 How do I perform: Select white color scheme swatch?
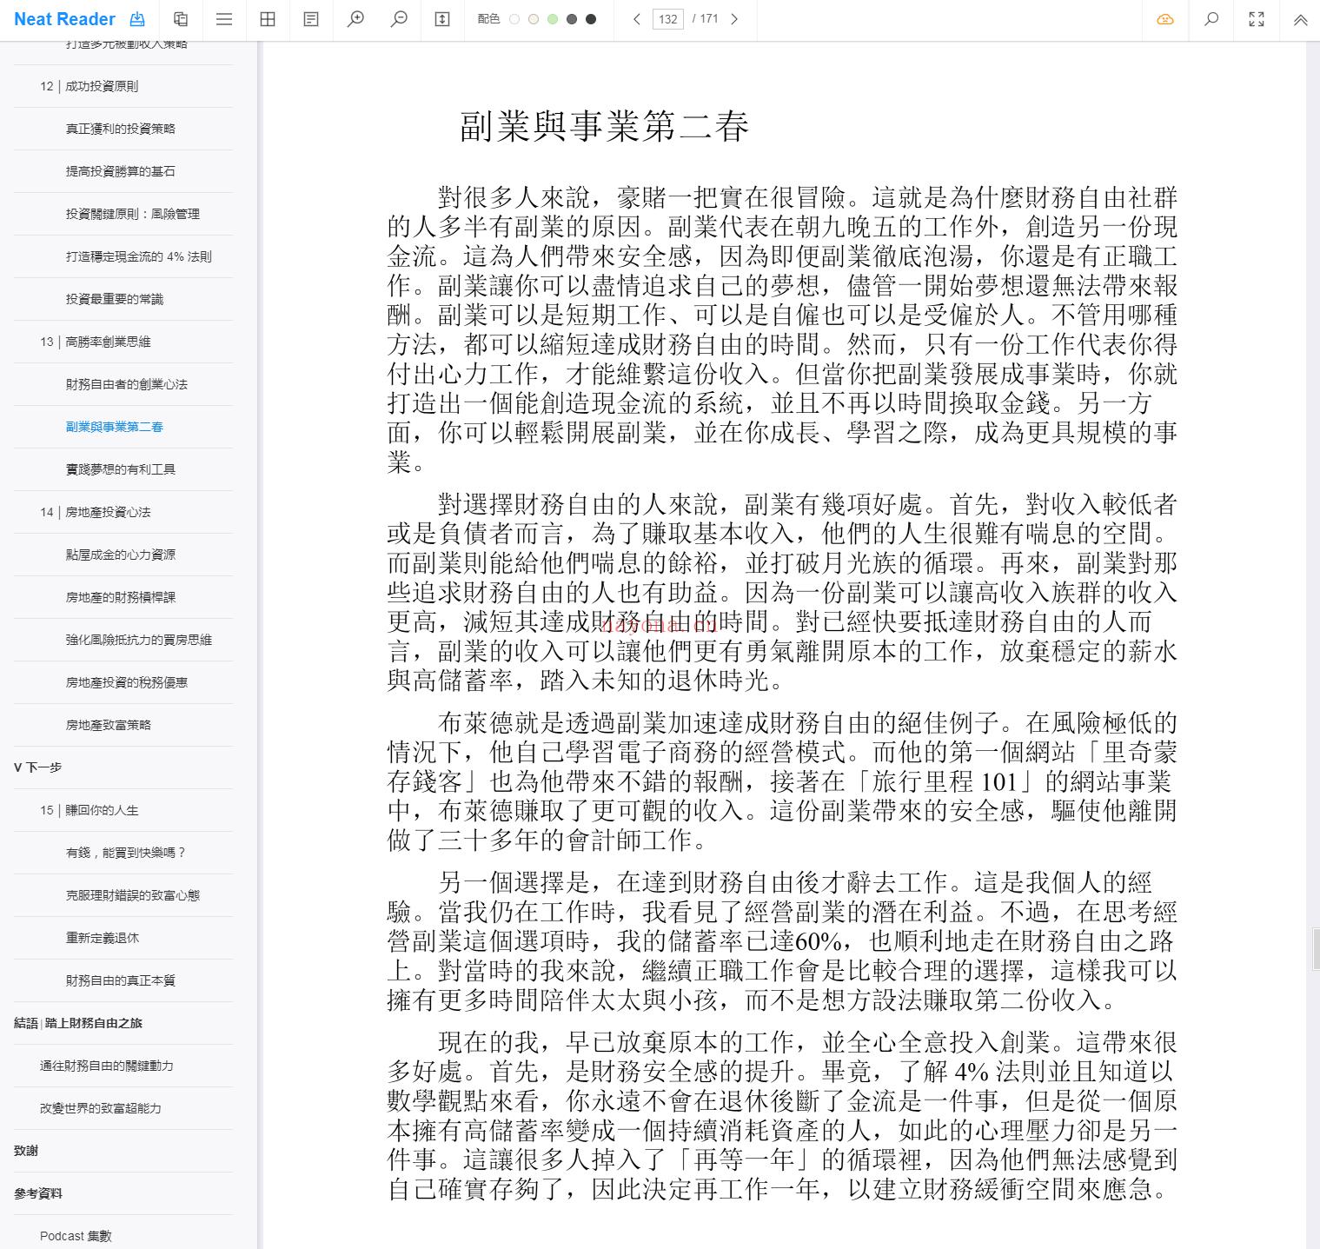point(514,19)
